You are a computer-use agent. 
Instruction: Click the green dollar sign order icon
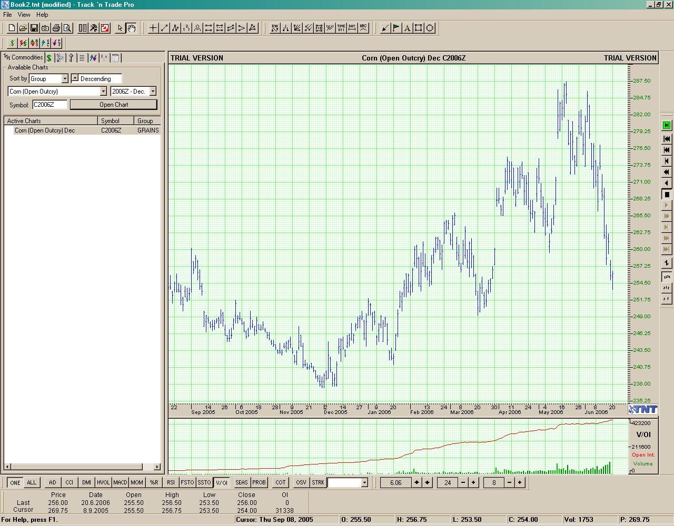pyautogui.click(x=12, y=43)
